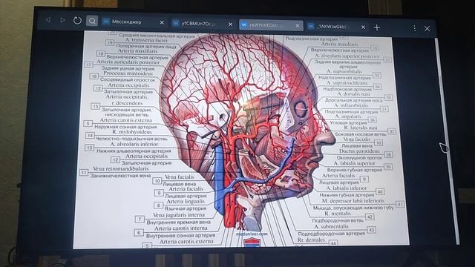Click the label M. depressor labii inferioris
The width and height of the screenshot is (475, 267).
pos(353,200)
